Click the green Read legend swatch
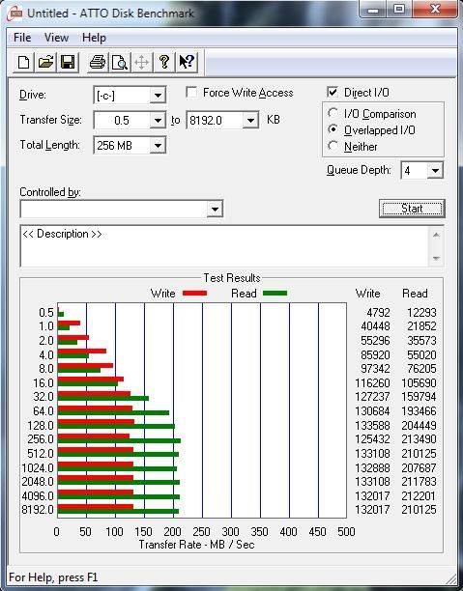Image resolution: width=463 pixels, height=591 pixels. (275, 294)
